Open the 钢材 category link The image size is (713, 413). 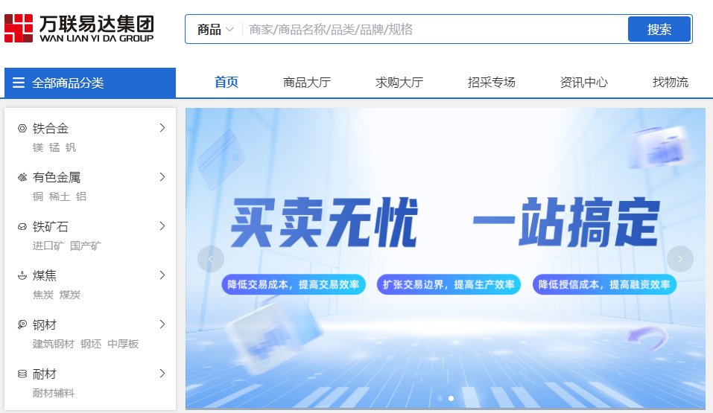(45, 324)
